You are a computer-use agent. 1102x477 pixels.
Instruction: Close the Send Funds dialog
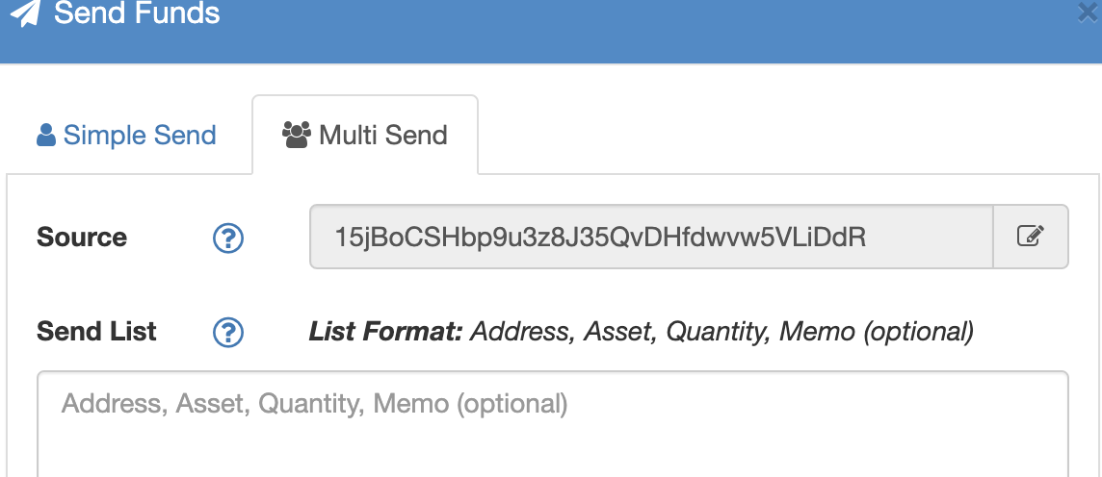pos(1090,13)
